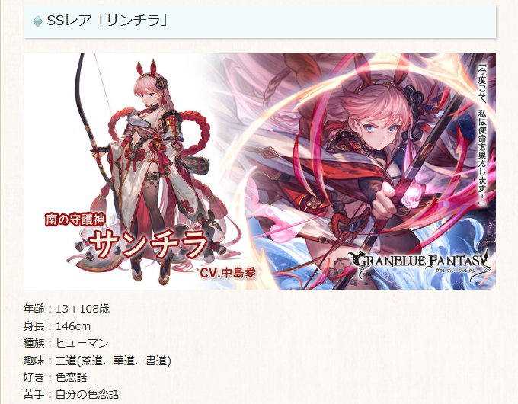This screenshot has width=518, height=404.
Task: Click the 種族：ヒューマン line
Action: click(x=66, y=343)
